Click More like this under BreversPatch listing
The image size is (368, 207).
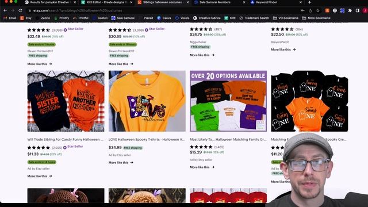[283, 49]
